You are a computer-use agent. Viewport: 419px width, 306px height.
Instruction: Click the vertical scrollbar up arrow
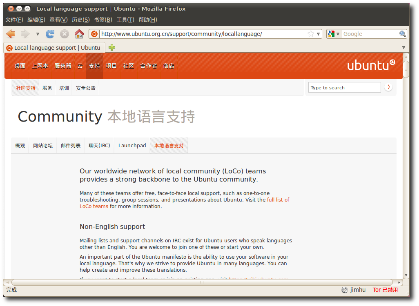point(406,57)
